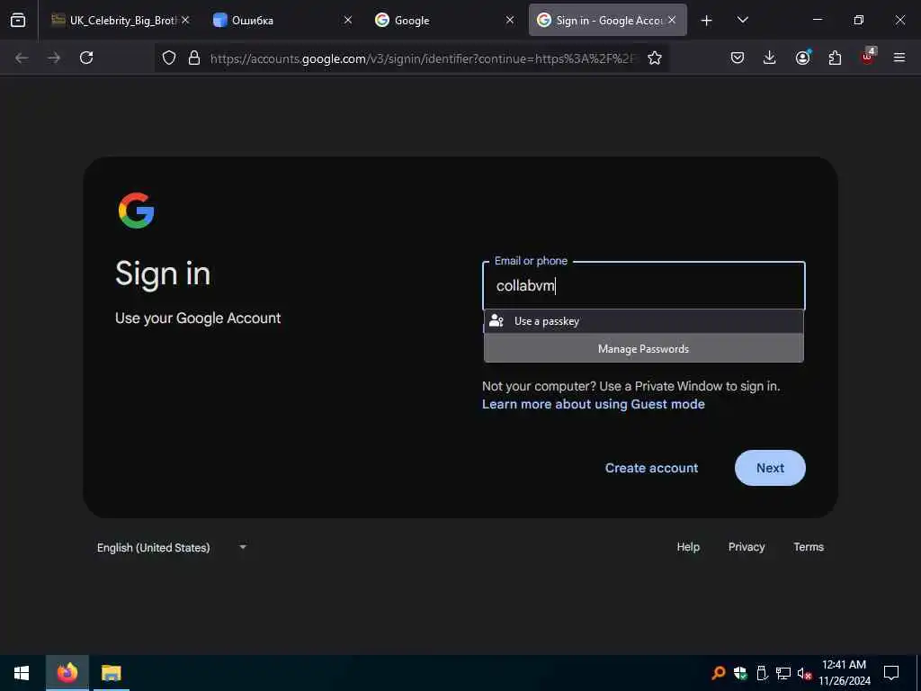Open the network tray icon
Viewport: 921px width, 691px height.
[783, 673]
